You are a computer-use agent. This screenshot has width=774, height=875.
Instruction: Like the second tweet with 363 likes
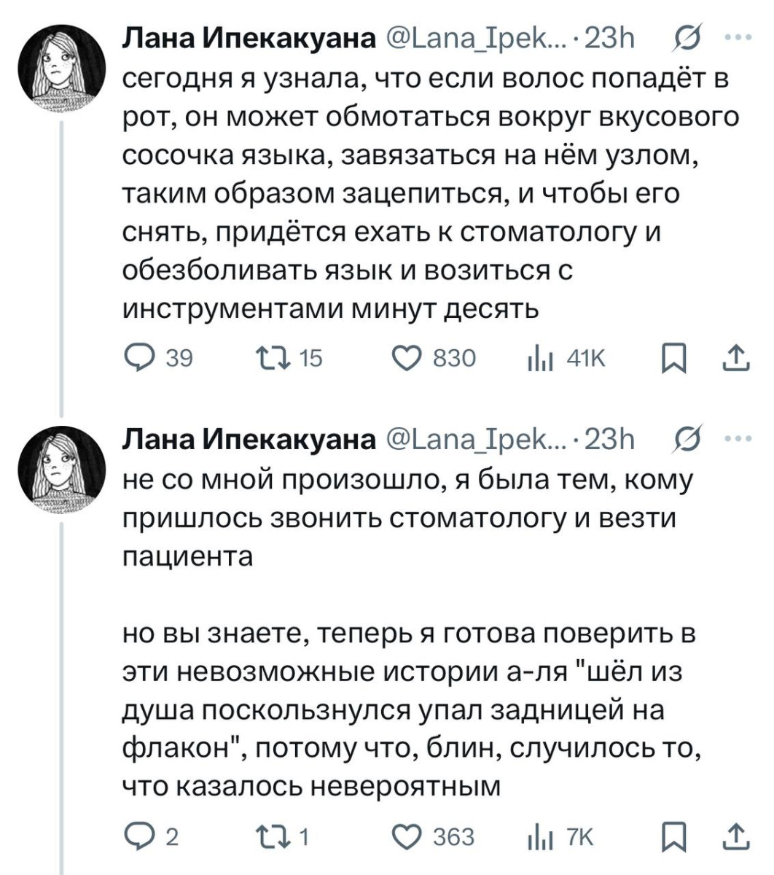pos(407,837)
